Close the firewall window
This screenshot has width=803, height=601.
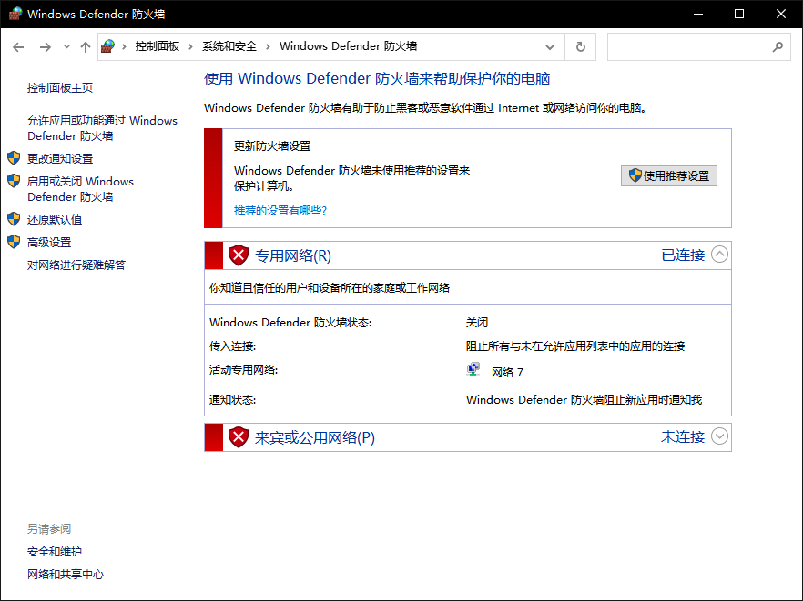tap(781, 14)
